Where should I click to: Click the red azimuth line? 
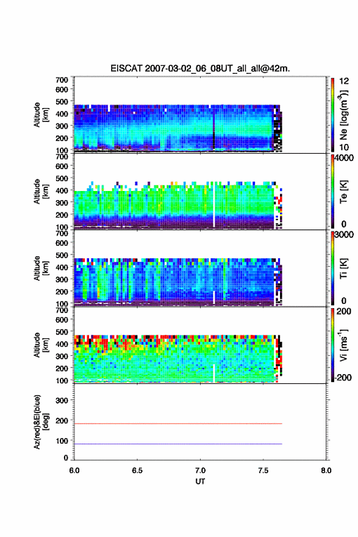tap(178, 423)
